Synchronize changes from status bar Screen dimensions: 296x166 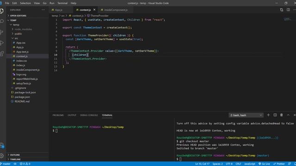click(x=15, y=164)
